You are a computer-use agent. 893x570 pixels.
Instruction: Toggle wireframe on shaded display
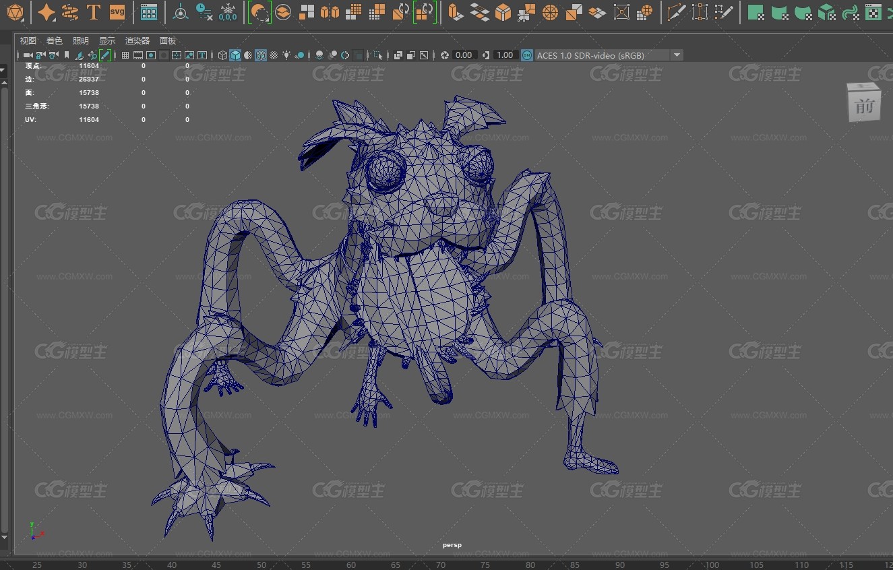(x=261, y=55)
